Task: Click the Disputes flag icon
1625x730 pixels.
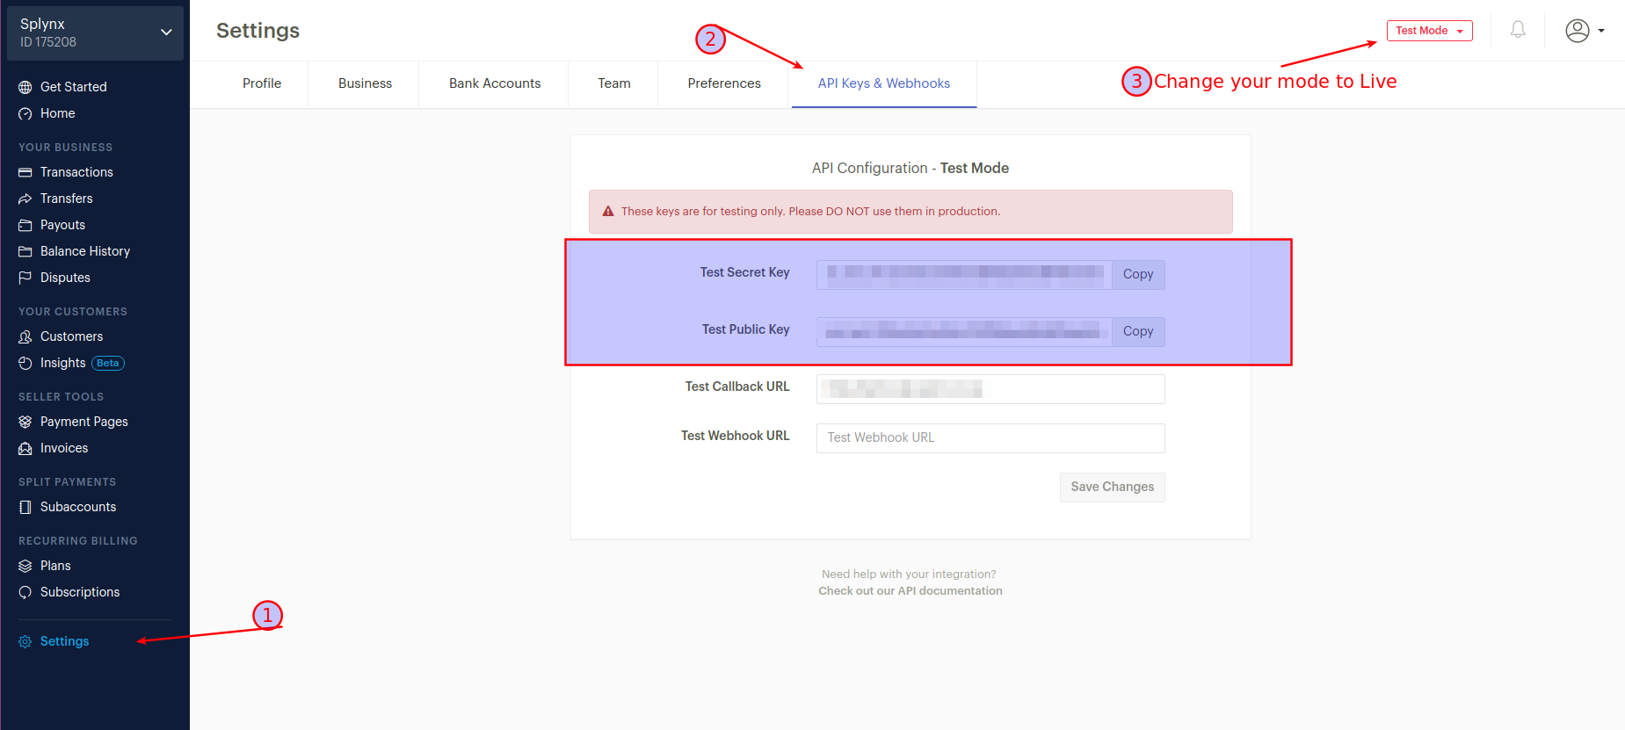Action: (x=25, y=278)
